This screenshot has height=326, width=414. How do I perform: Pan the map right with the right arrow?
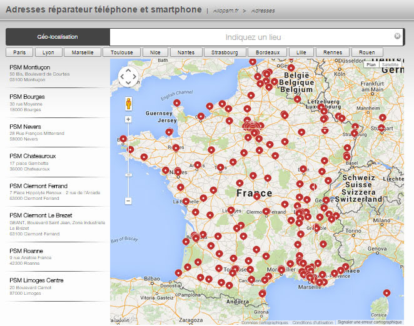pos(134,76)
